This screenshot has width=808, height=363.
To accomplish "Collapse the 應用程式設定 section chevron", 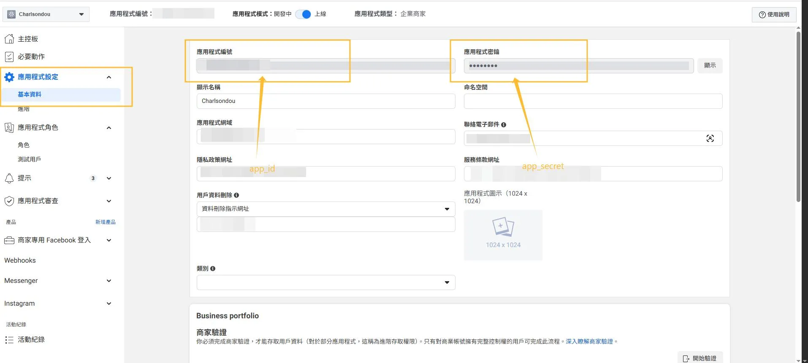I will (109, 77).
